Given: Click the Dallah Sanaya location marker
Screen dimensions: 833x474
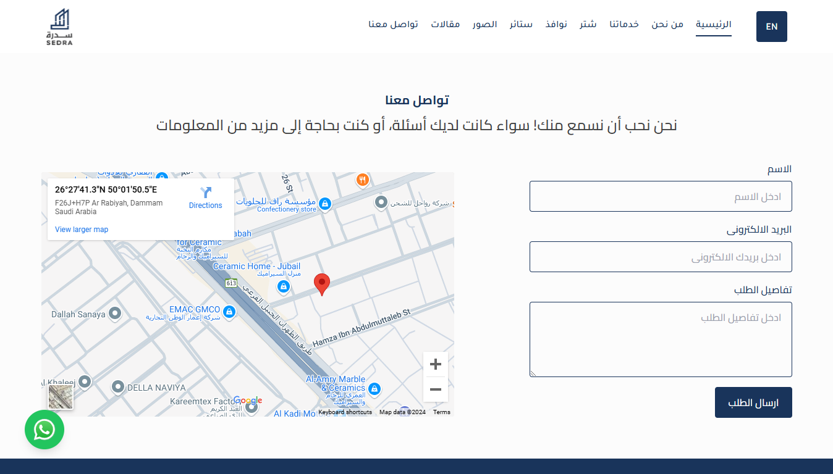Looking at the screenshot, I should tap(114, 314).
